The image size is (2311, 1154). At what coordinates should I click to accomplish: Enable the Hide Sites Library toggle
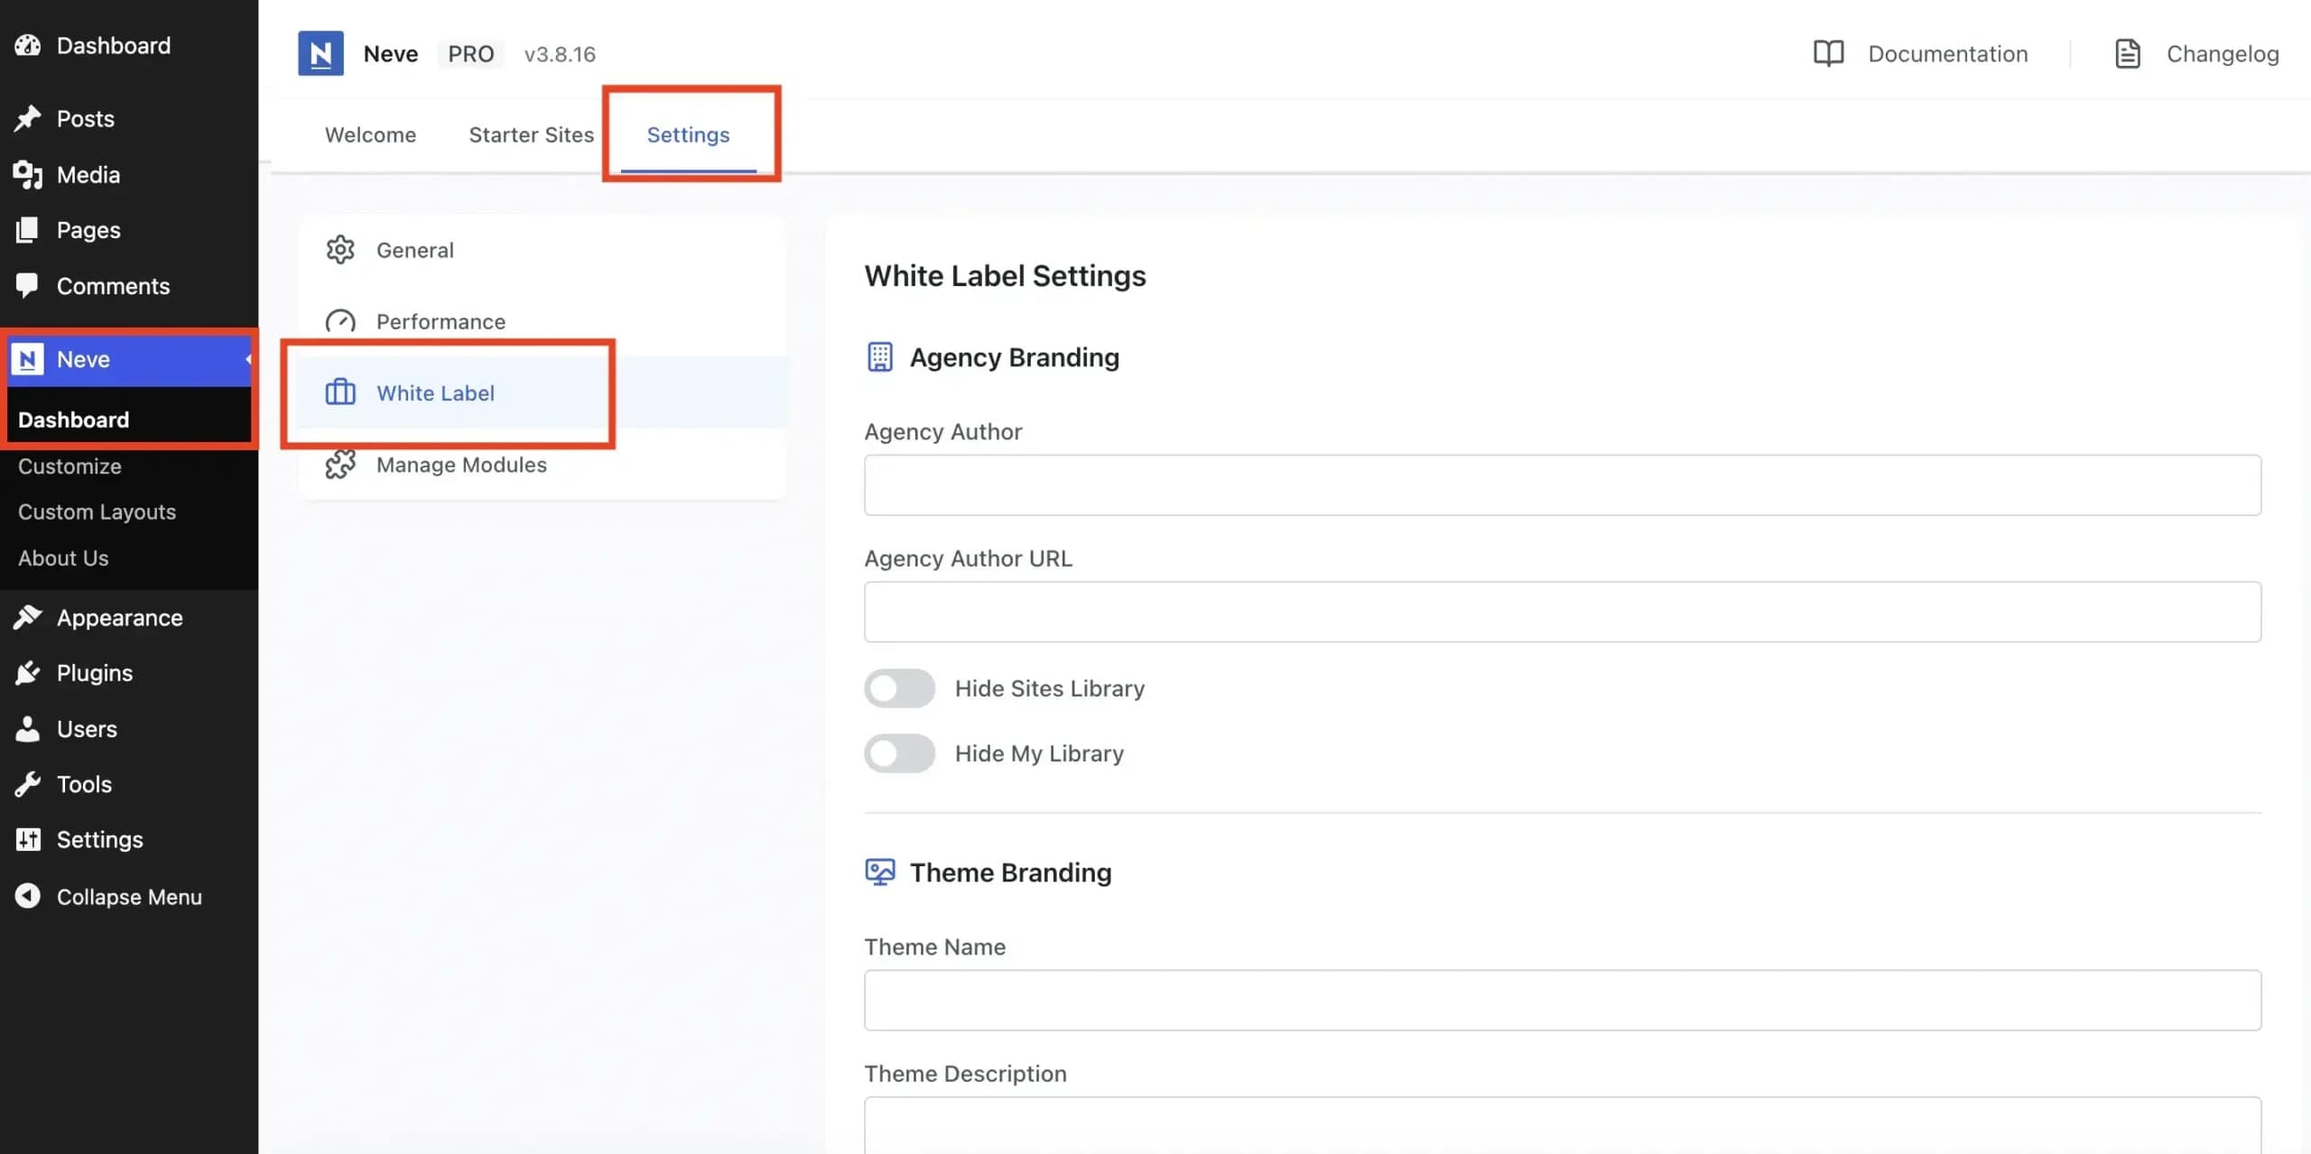point(899,688)
